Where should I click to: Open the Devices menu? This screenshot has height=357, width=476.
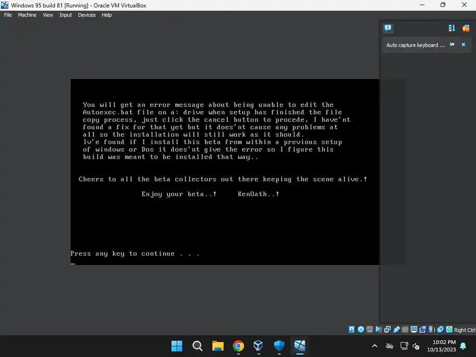click(x=86, y=15)
